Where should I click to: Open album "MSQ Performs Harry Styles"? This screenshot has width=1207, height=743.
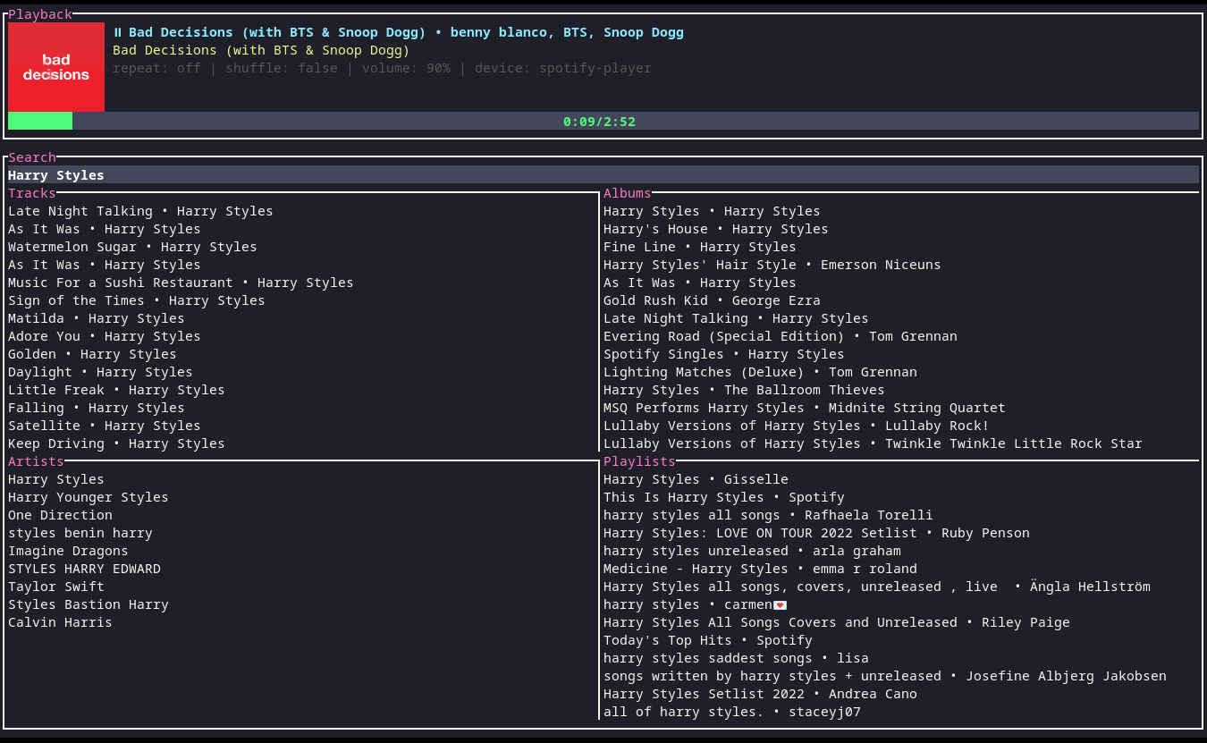(805, 408)
